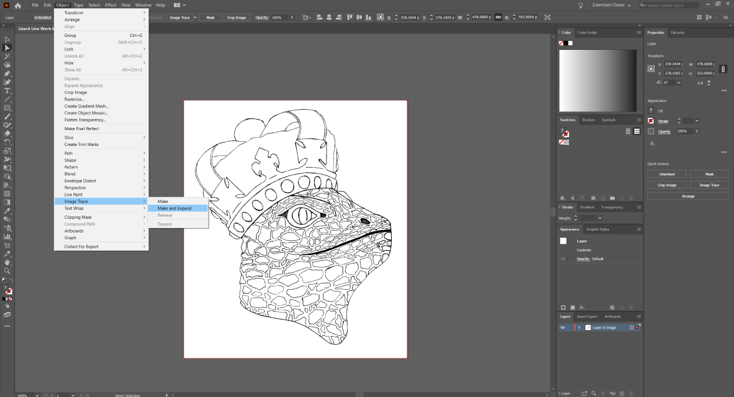The width and height of the screenshot is (734, 397).
Task: Select the Zoom tool in the toolbar
Action: (7, 271)
